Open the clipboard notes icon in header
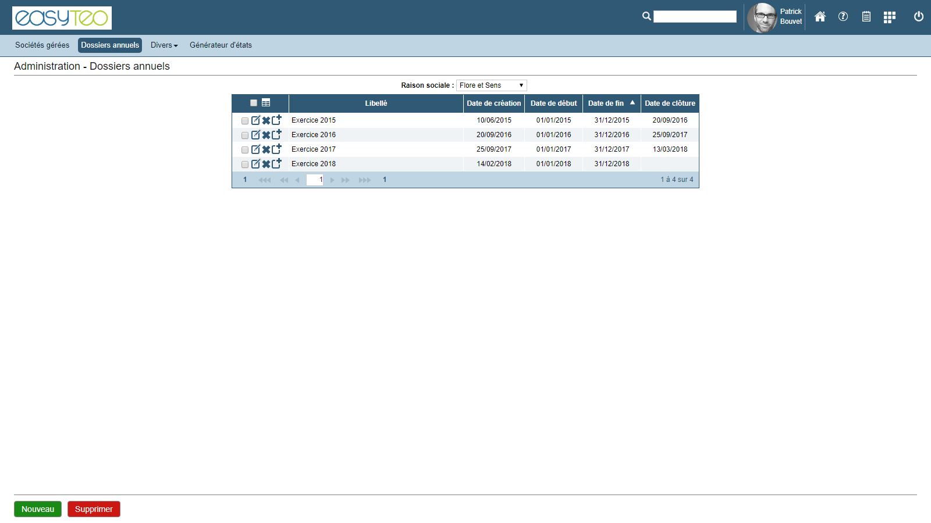 pyautogui.click(x=866, y=17)
